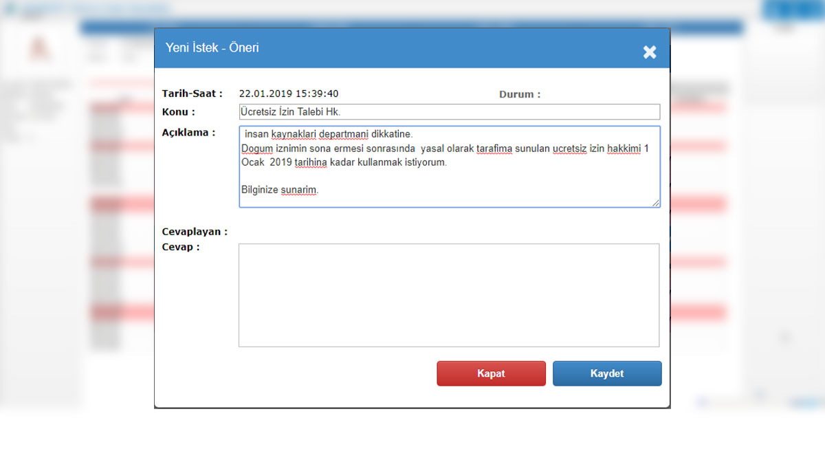This screenshot has height=449, width=825.
Task: Click the dialog title 'Yeni İstek - Öneri'
Action: [x=211, y=47]
